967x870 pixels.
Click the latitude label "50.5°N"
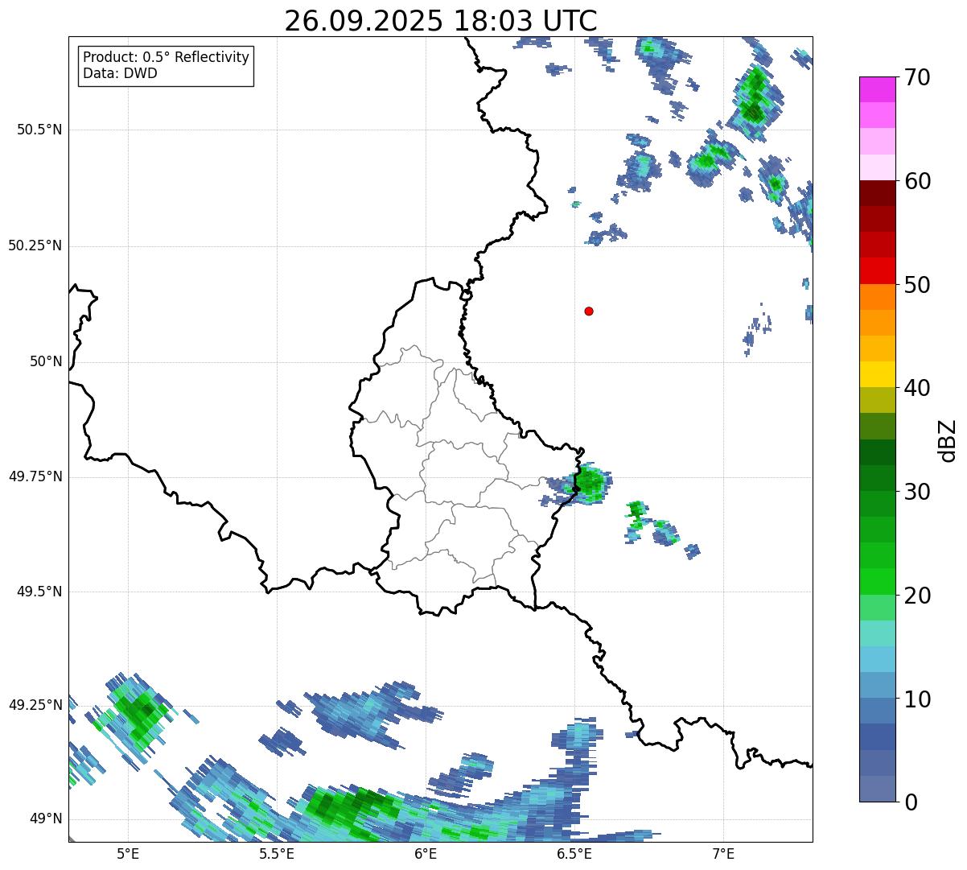(39, 130)
